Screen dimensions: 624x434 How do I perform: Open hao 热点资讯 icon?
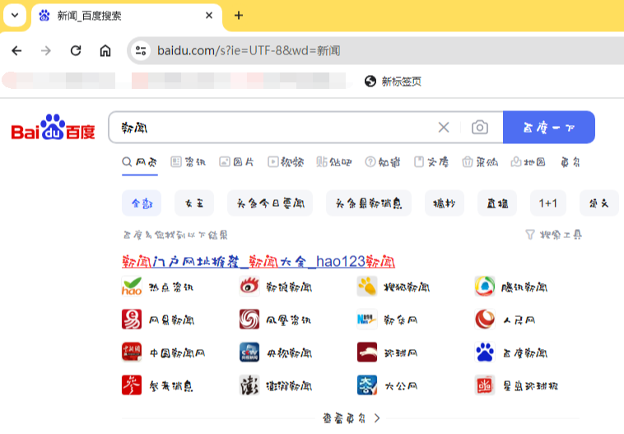pyautogui.click(x=132, y=287)
